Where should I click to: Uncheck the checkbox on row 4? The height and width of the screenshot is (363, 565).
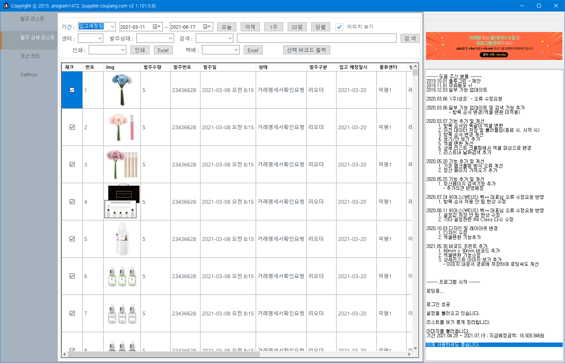[x=72, y=201]
